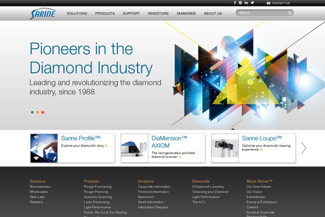Click the Sarine logo

pyautogui.click(x=43, y=14)
